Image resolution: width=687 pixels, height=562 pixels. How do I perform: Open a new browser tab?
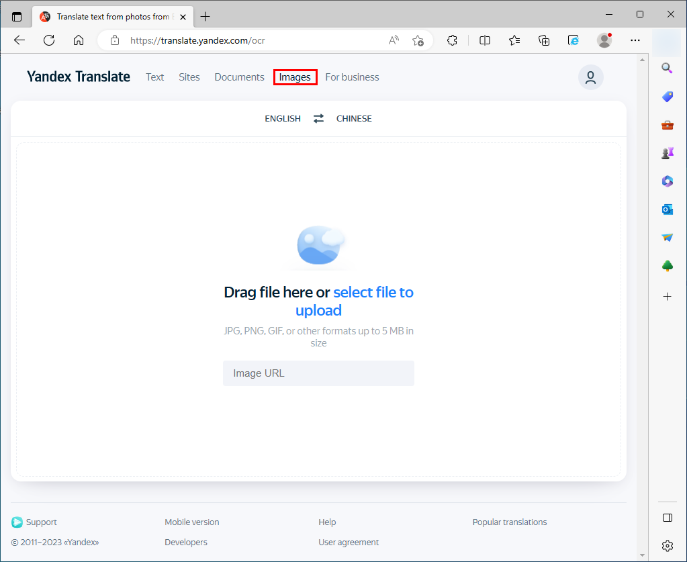point(205,17)
